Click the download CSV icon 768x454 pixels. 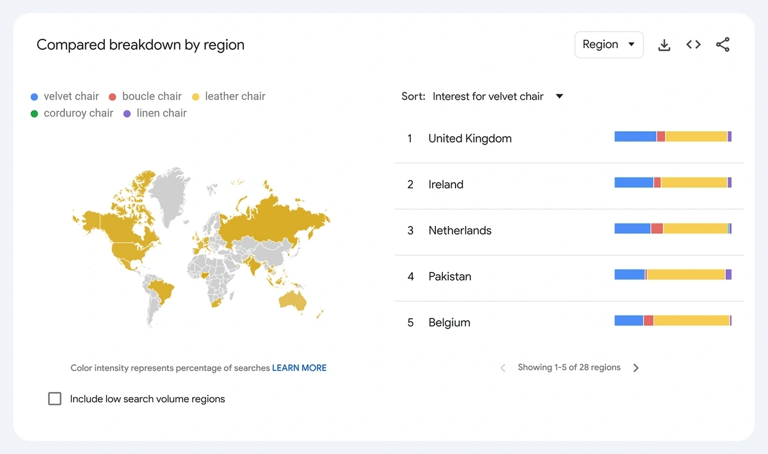tap(664, 45)
